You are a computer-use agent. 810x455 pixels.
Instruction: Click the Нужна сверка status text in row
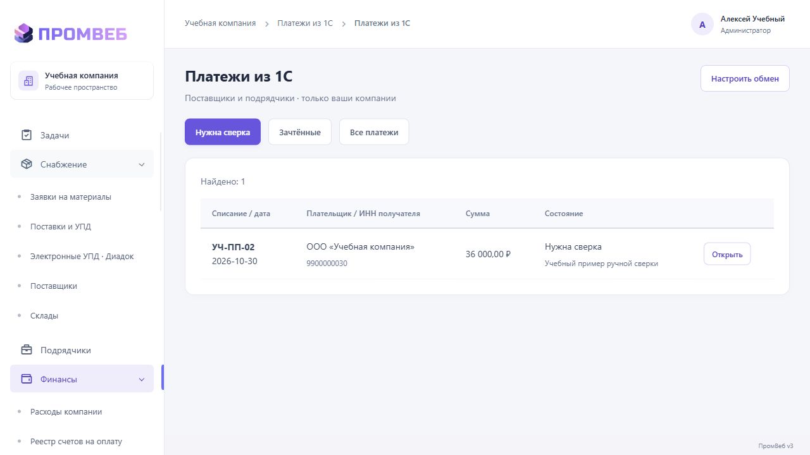pyautogui.click(x=573, y=246)
